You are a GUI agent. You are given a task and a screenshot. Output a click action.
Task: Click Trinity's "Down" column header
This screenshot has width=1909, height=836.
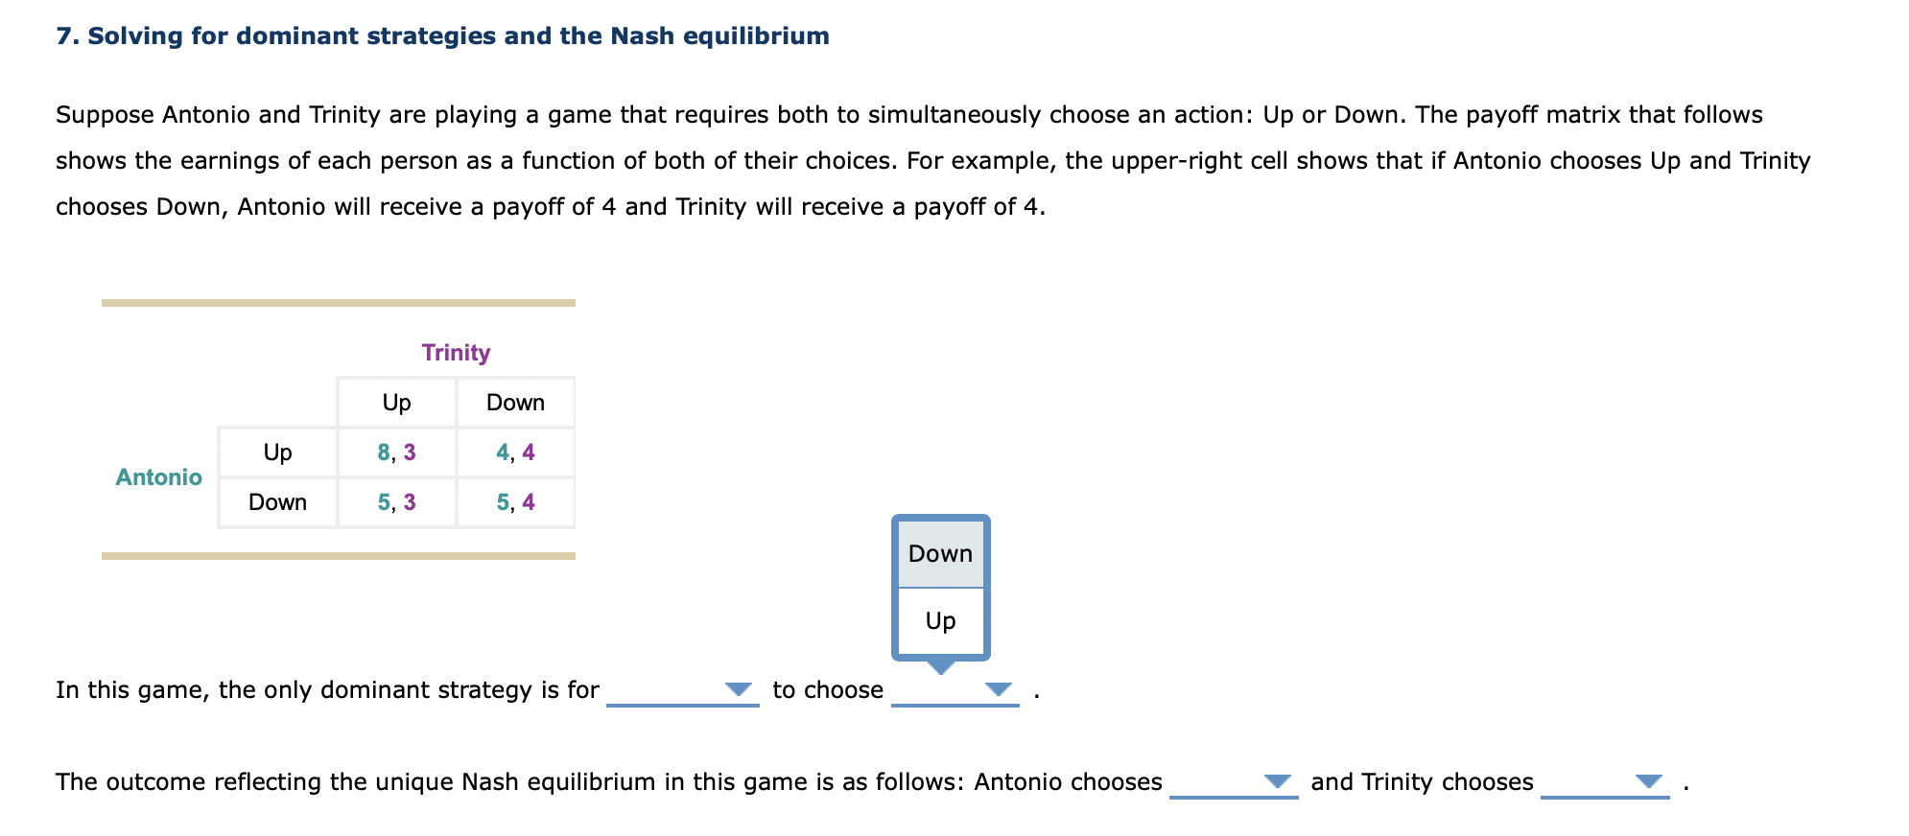(x=515, y=402)
